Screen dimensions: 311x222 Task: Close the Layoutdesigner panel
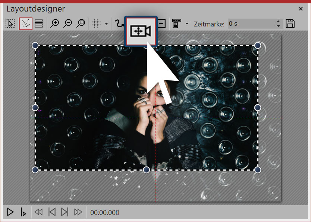point(301,9)
